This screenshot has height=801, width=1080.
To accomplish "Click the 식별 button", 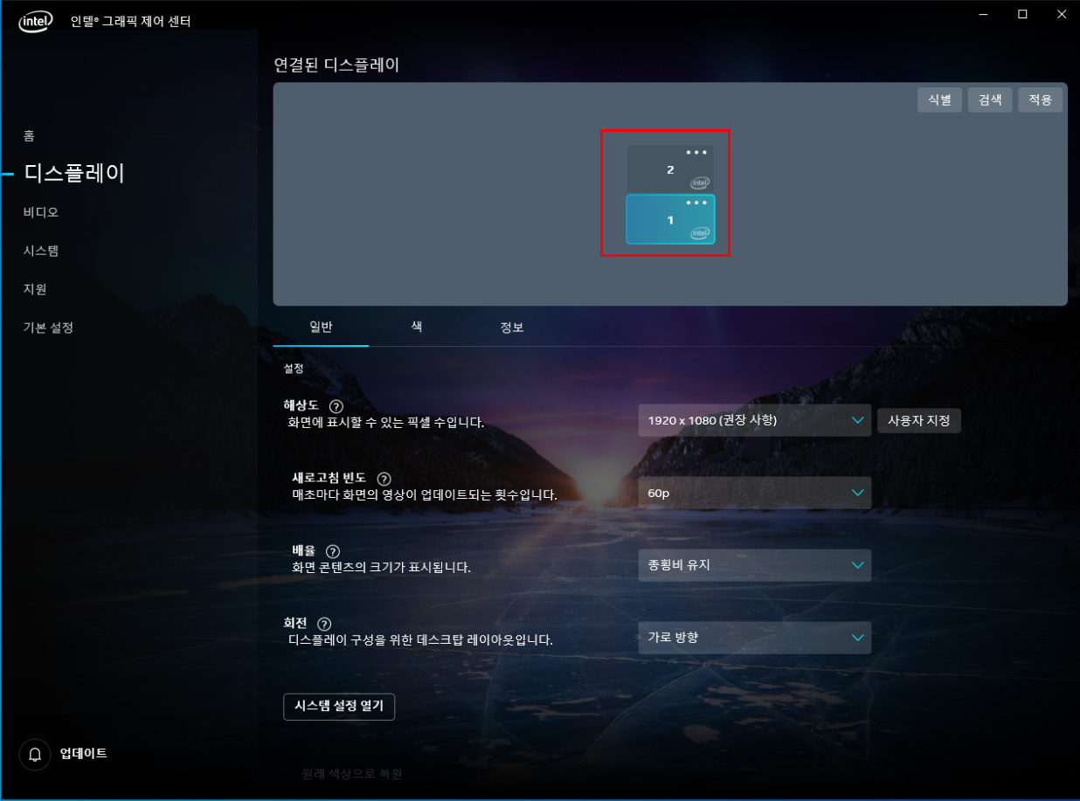I will click(x=939, y=100).
